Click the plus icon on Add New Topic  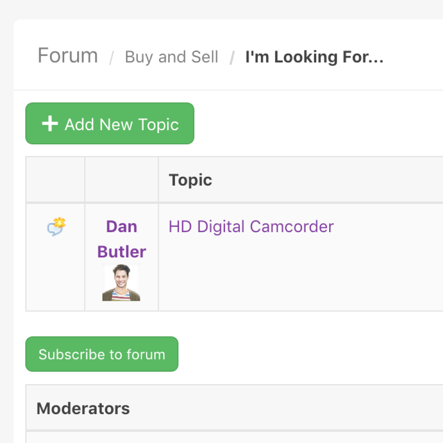50,124
